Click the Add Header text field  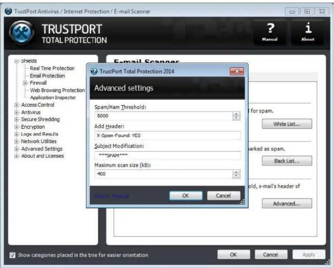[x=167, y=135]
